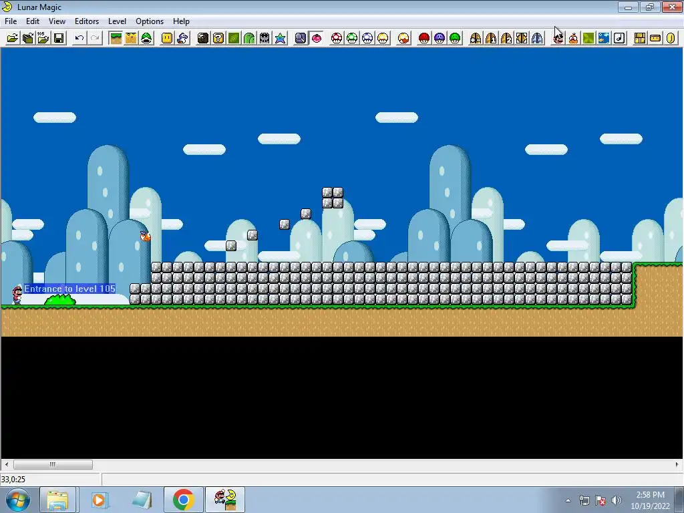This screenshot has height=513, width=684.
Task: Click the gold coin toolbar icon
Action: tap(671, 38)
